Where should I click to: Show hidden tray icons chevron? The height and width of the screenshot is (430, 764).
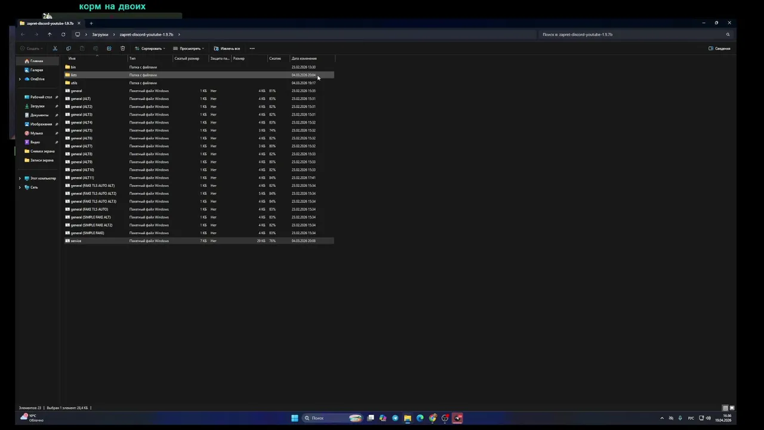[661, 418]
